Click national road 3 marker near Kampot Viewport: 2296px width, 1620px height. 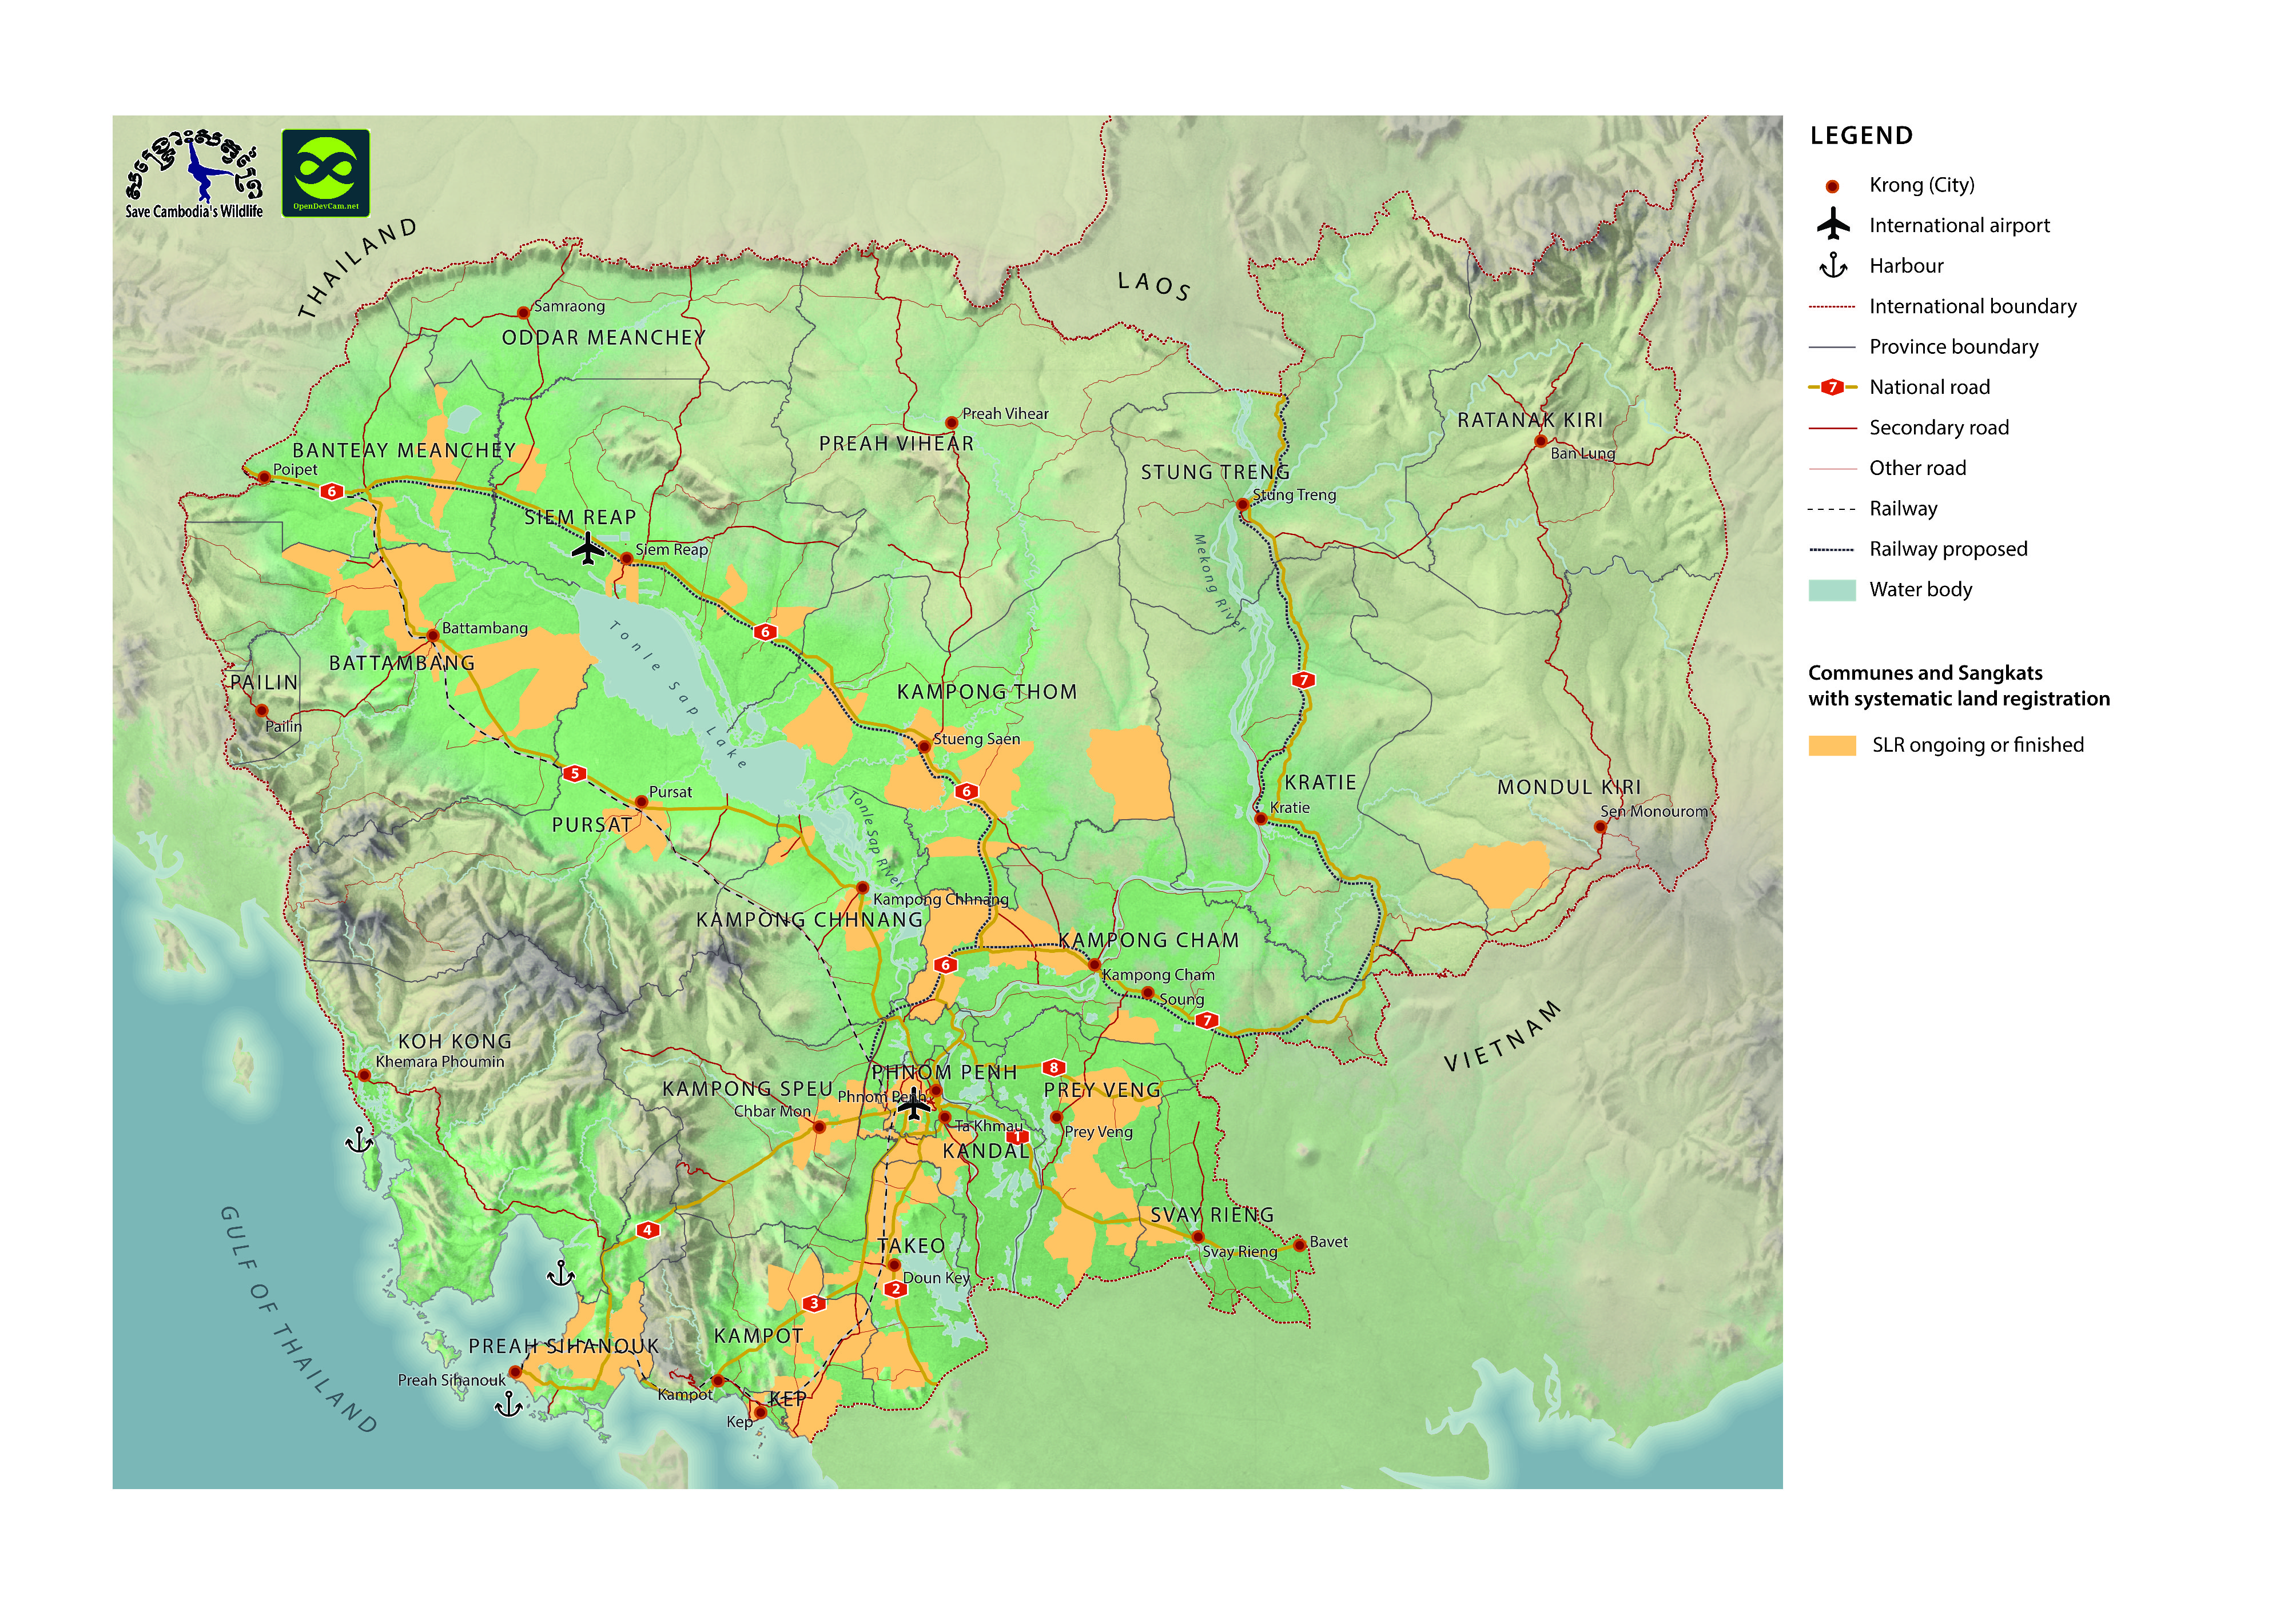click(x=814, y=1303)
